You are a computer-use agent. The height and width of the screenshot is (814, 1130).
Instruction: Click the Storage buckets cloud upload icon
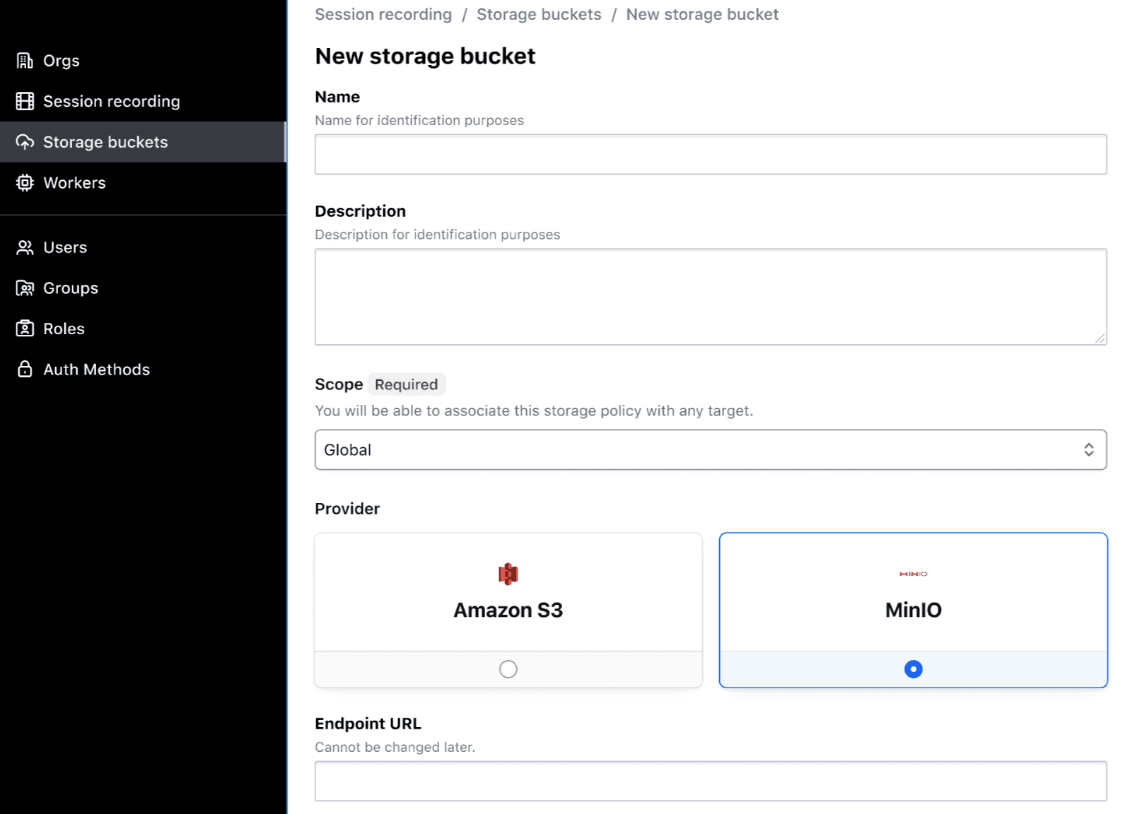[25, 142]
